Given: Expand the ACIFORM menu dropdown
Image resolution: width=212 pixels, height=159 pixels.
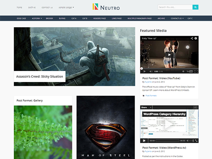Looking at the screenshot, I should (x=37, y=18).
